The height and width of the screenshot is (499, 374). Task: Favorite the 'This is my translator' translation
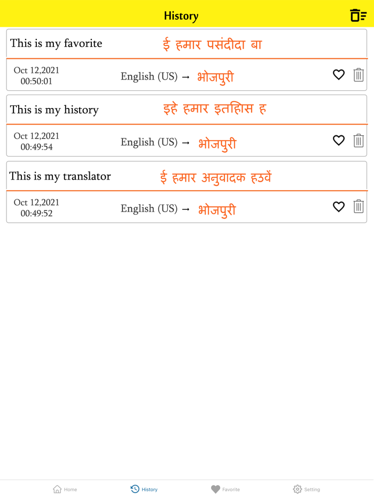[x=339, y=207]
